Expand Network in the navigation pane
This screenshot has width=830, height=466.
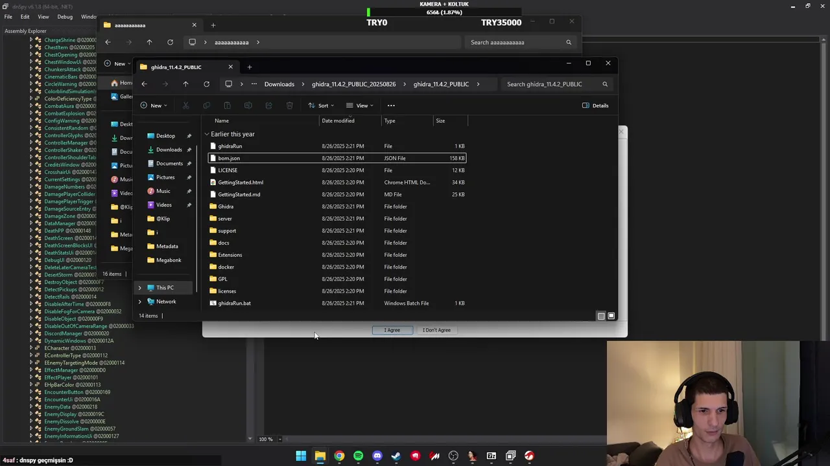(x=139, y=302)
